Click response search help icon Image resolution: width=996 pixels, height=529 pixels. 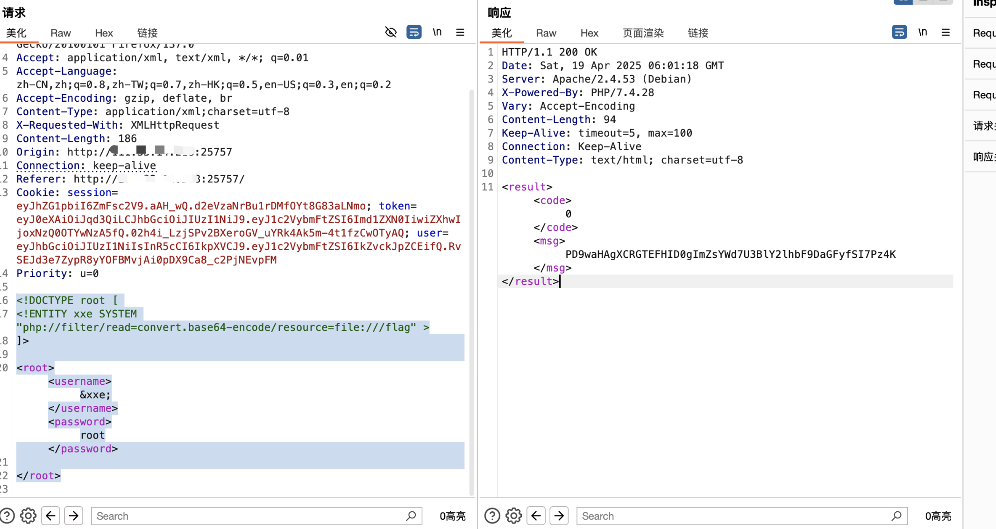[x=492, y=516]
